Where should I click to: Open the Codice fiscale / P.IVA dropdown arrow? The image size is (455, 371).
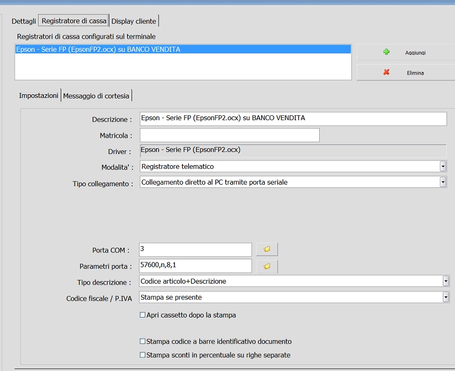(x=446, y=297)
